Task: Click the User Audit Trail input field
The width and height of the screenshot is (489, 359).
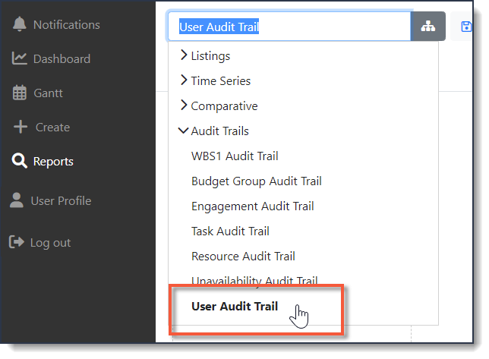Action: (289, 27)
